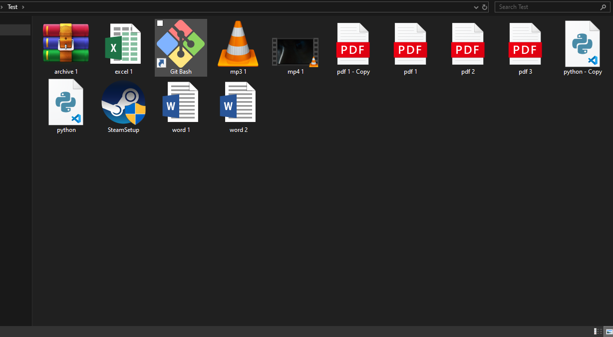
Task: Click the 'word 2' file name label
Action: tap(239, 130)
